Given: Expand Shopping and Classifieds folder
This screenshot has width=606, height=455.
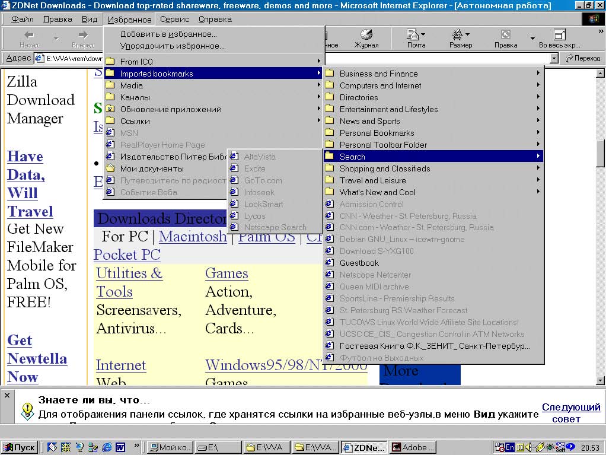Looking at the screenshot, I should pos(433,168).
